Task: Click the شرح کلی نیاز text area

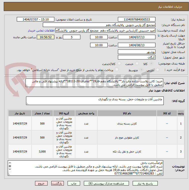Action: pos(94,83)
